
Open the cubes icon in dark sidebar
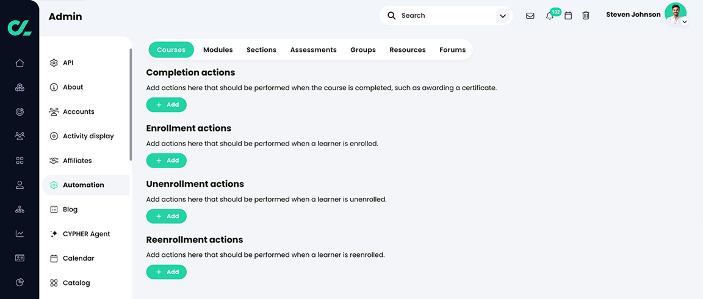pos(20,87)
